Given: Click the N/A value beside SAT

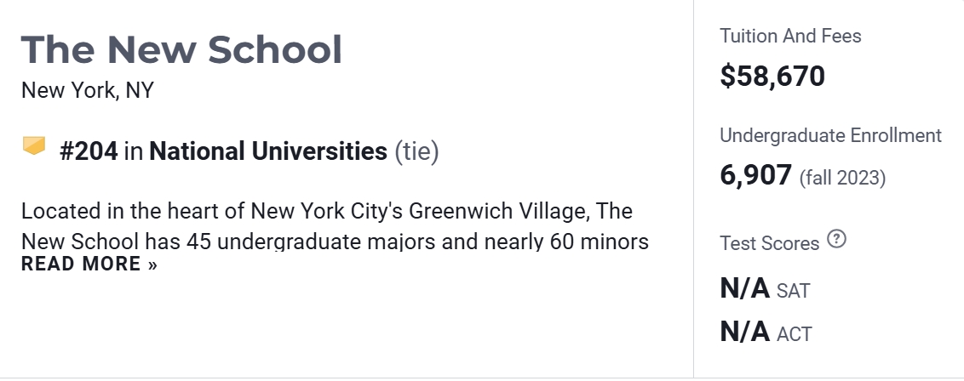Looking at the screenshot, I should 744,288.
